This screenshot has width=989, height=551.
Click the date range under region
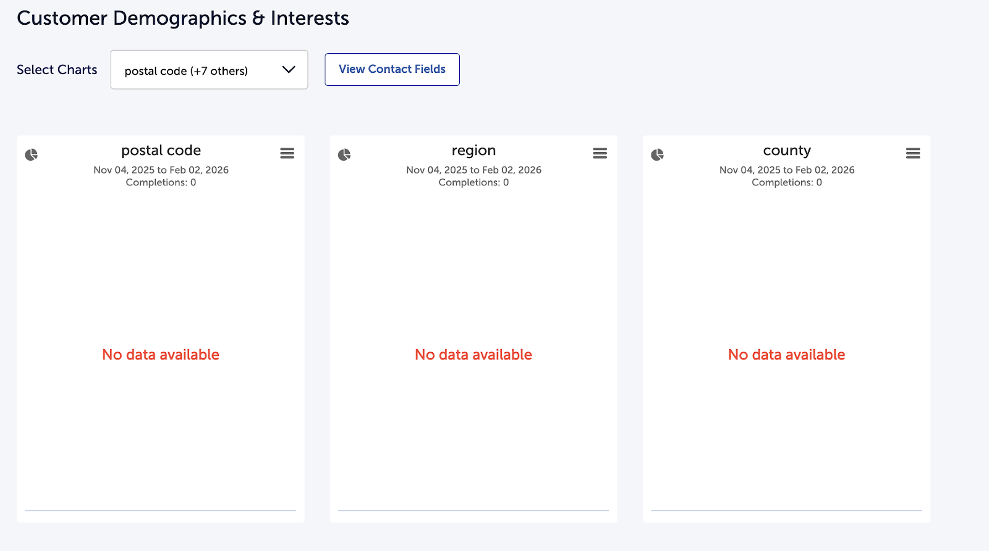[474, 170]
